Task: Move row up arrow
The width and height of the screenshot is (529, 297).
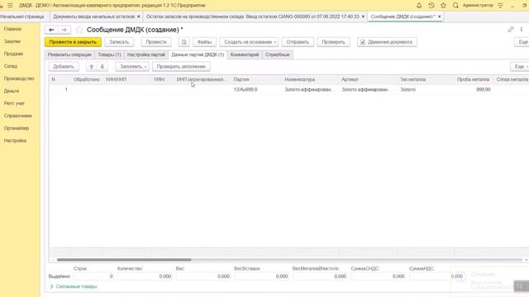Action: click(x=92, y=66)
